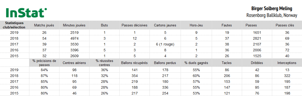The width and height of the screenshot is (302, 96).
Task: Select the Dribbles header cell
Action: (257, 63)
